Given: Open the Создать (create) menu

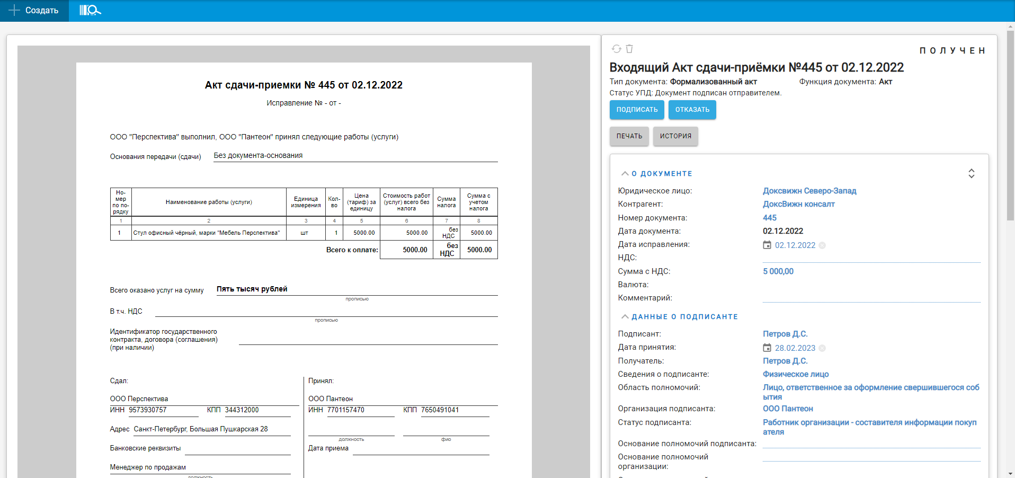Looking at the screenshot, I should (34, 11).
